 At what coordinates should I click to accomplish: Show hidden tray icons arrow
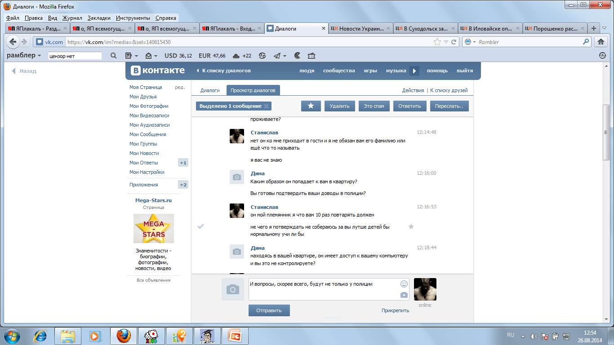tap(522, 336)
